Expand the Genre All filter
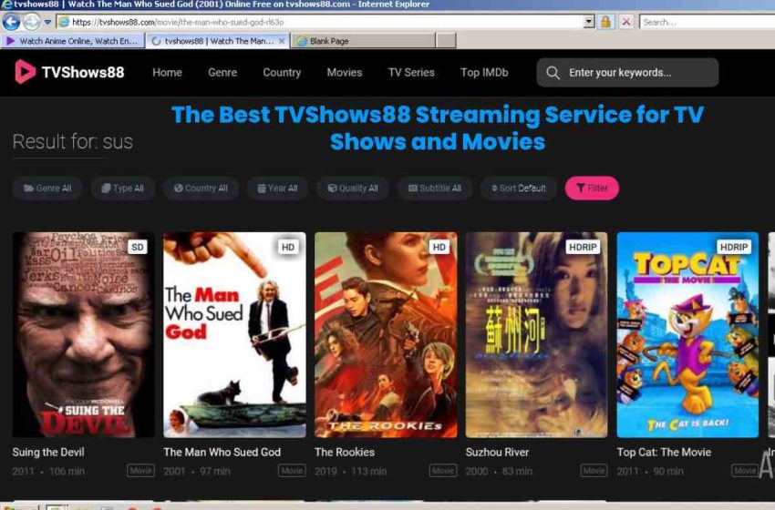The image size is (775, 510). click(47, 189)
